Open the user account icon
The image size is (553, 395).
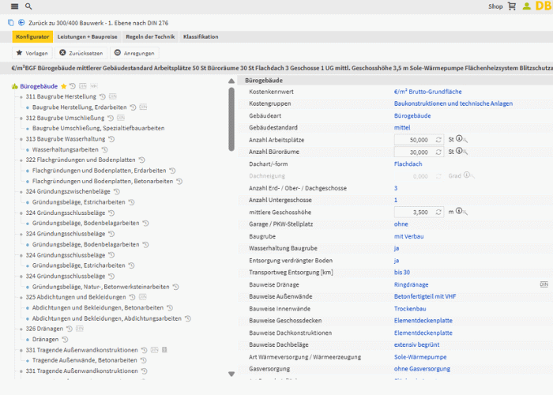(527, 6)
